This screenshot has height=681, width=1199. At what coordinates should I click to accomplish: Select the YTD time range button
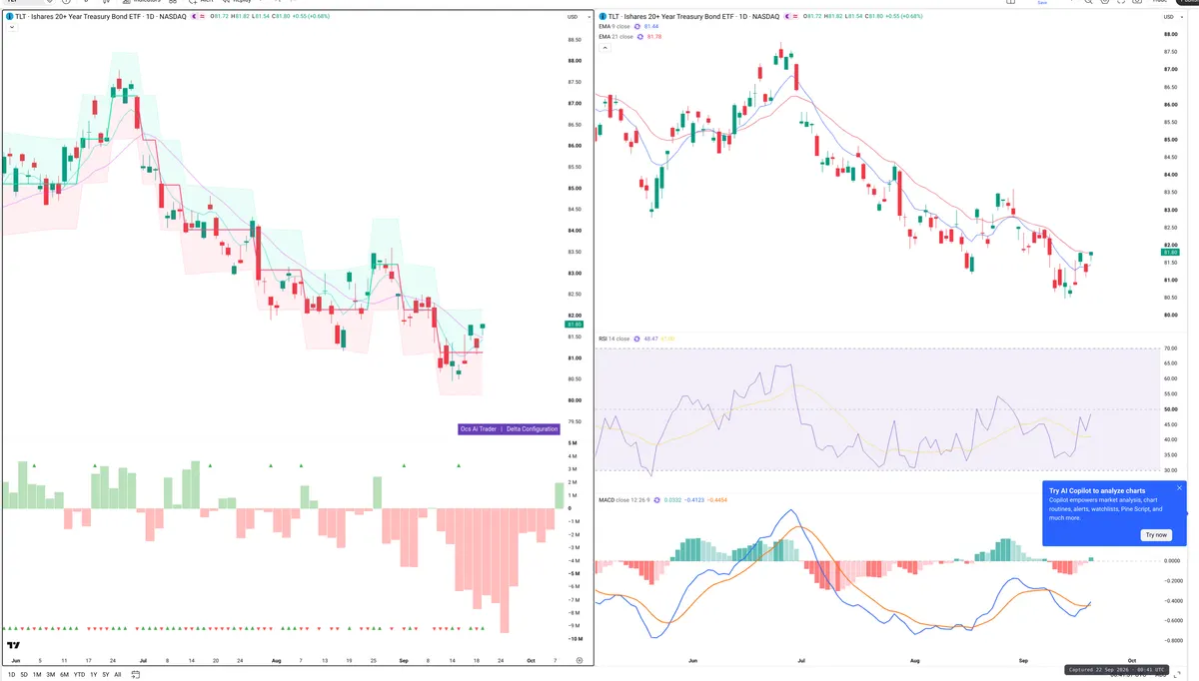pos(79,675)
